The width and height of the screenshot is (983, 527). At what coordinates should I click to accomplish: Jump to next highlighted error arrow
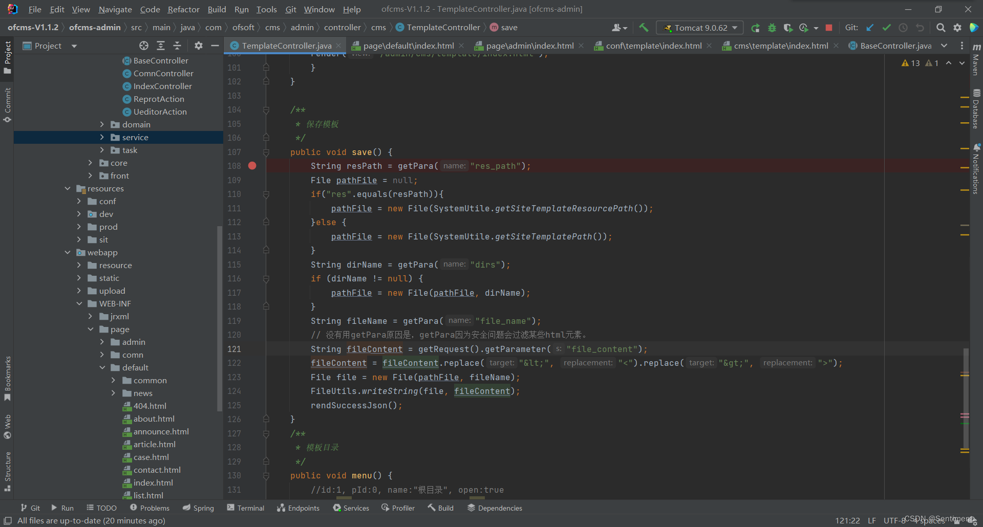(x=962, y=63)
